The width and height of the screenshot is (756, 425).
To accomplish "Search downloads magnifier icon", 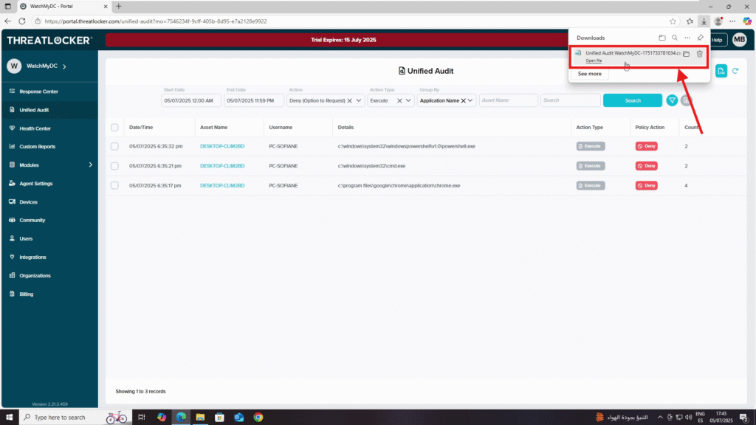I will (675, 38).
